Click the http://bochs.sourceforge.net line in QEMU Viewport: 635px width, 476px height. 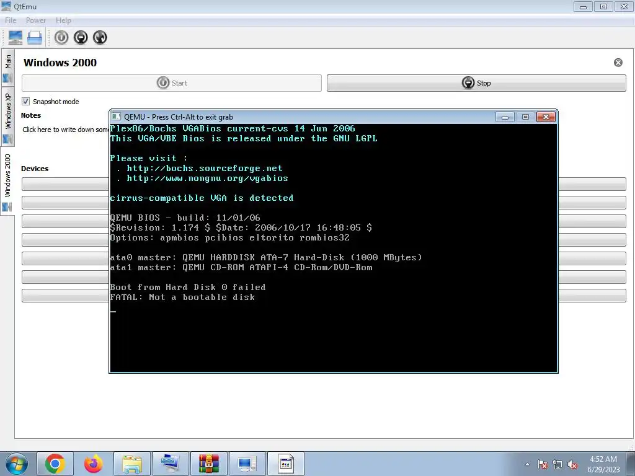205,168
